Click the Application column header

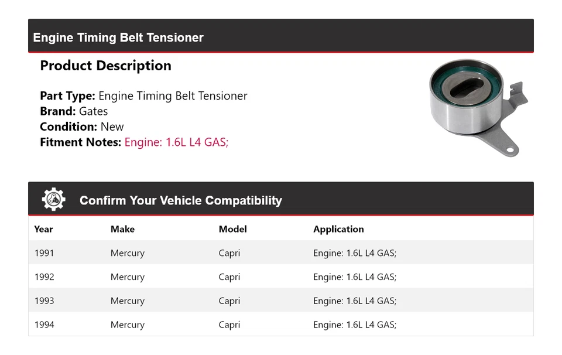(338, 229)
